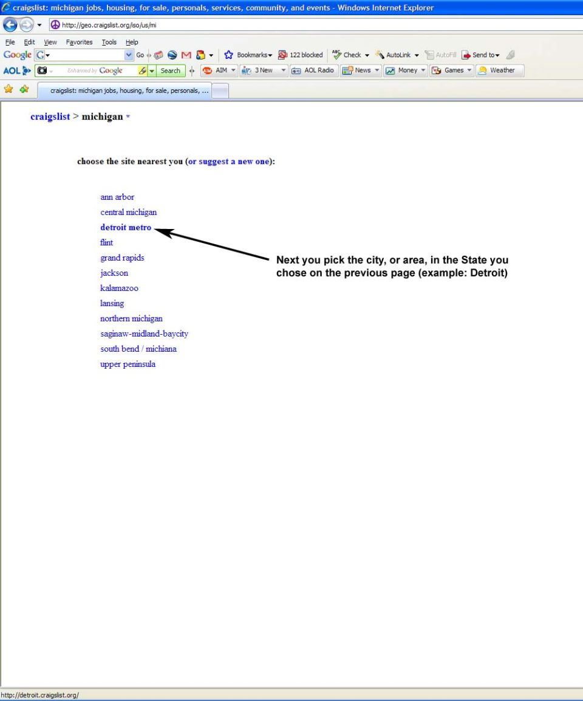Open the File menu
Viewport: 583px width, 701px height.
point(10,42)
